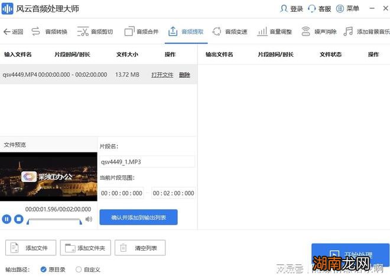The width and height of the screenshot is (390, 279).
Task: Open the 添加背景音乐 tab
Action: point(366,31)
